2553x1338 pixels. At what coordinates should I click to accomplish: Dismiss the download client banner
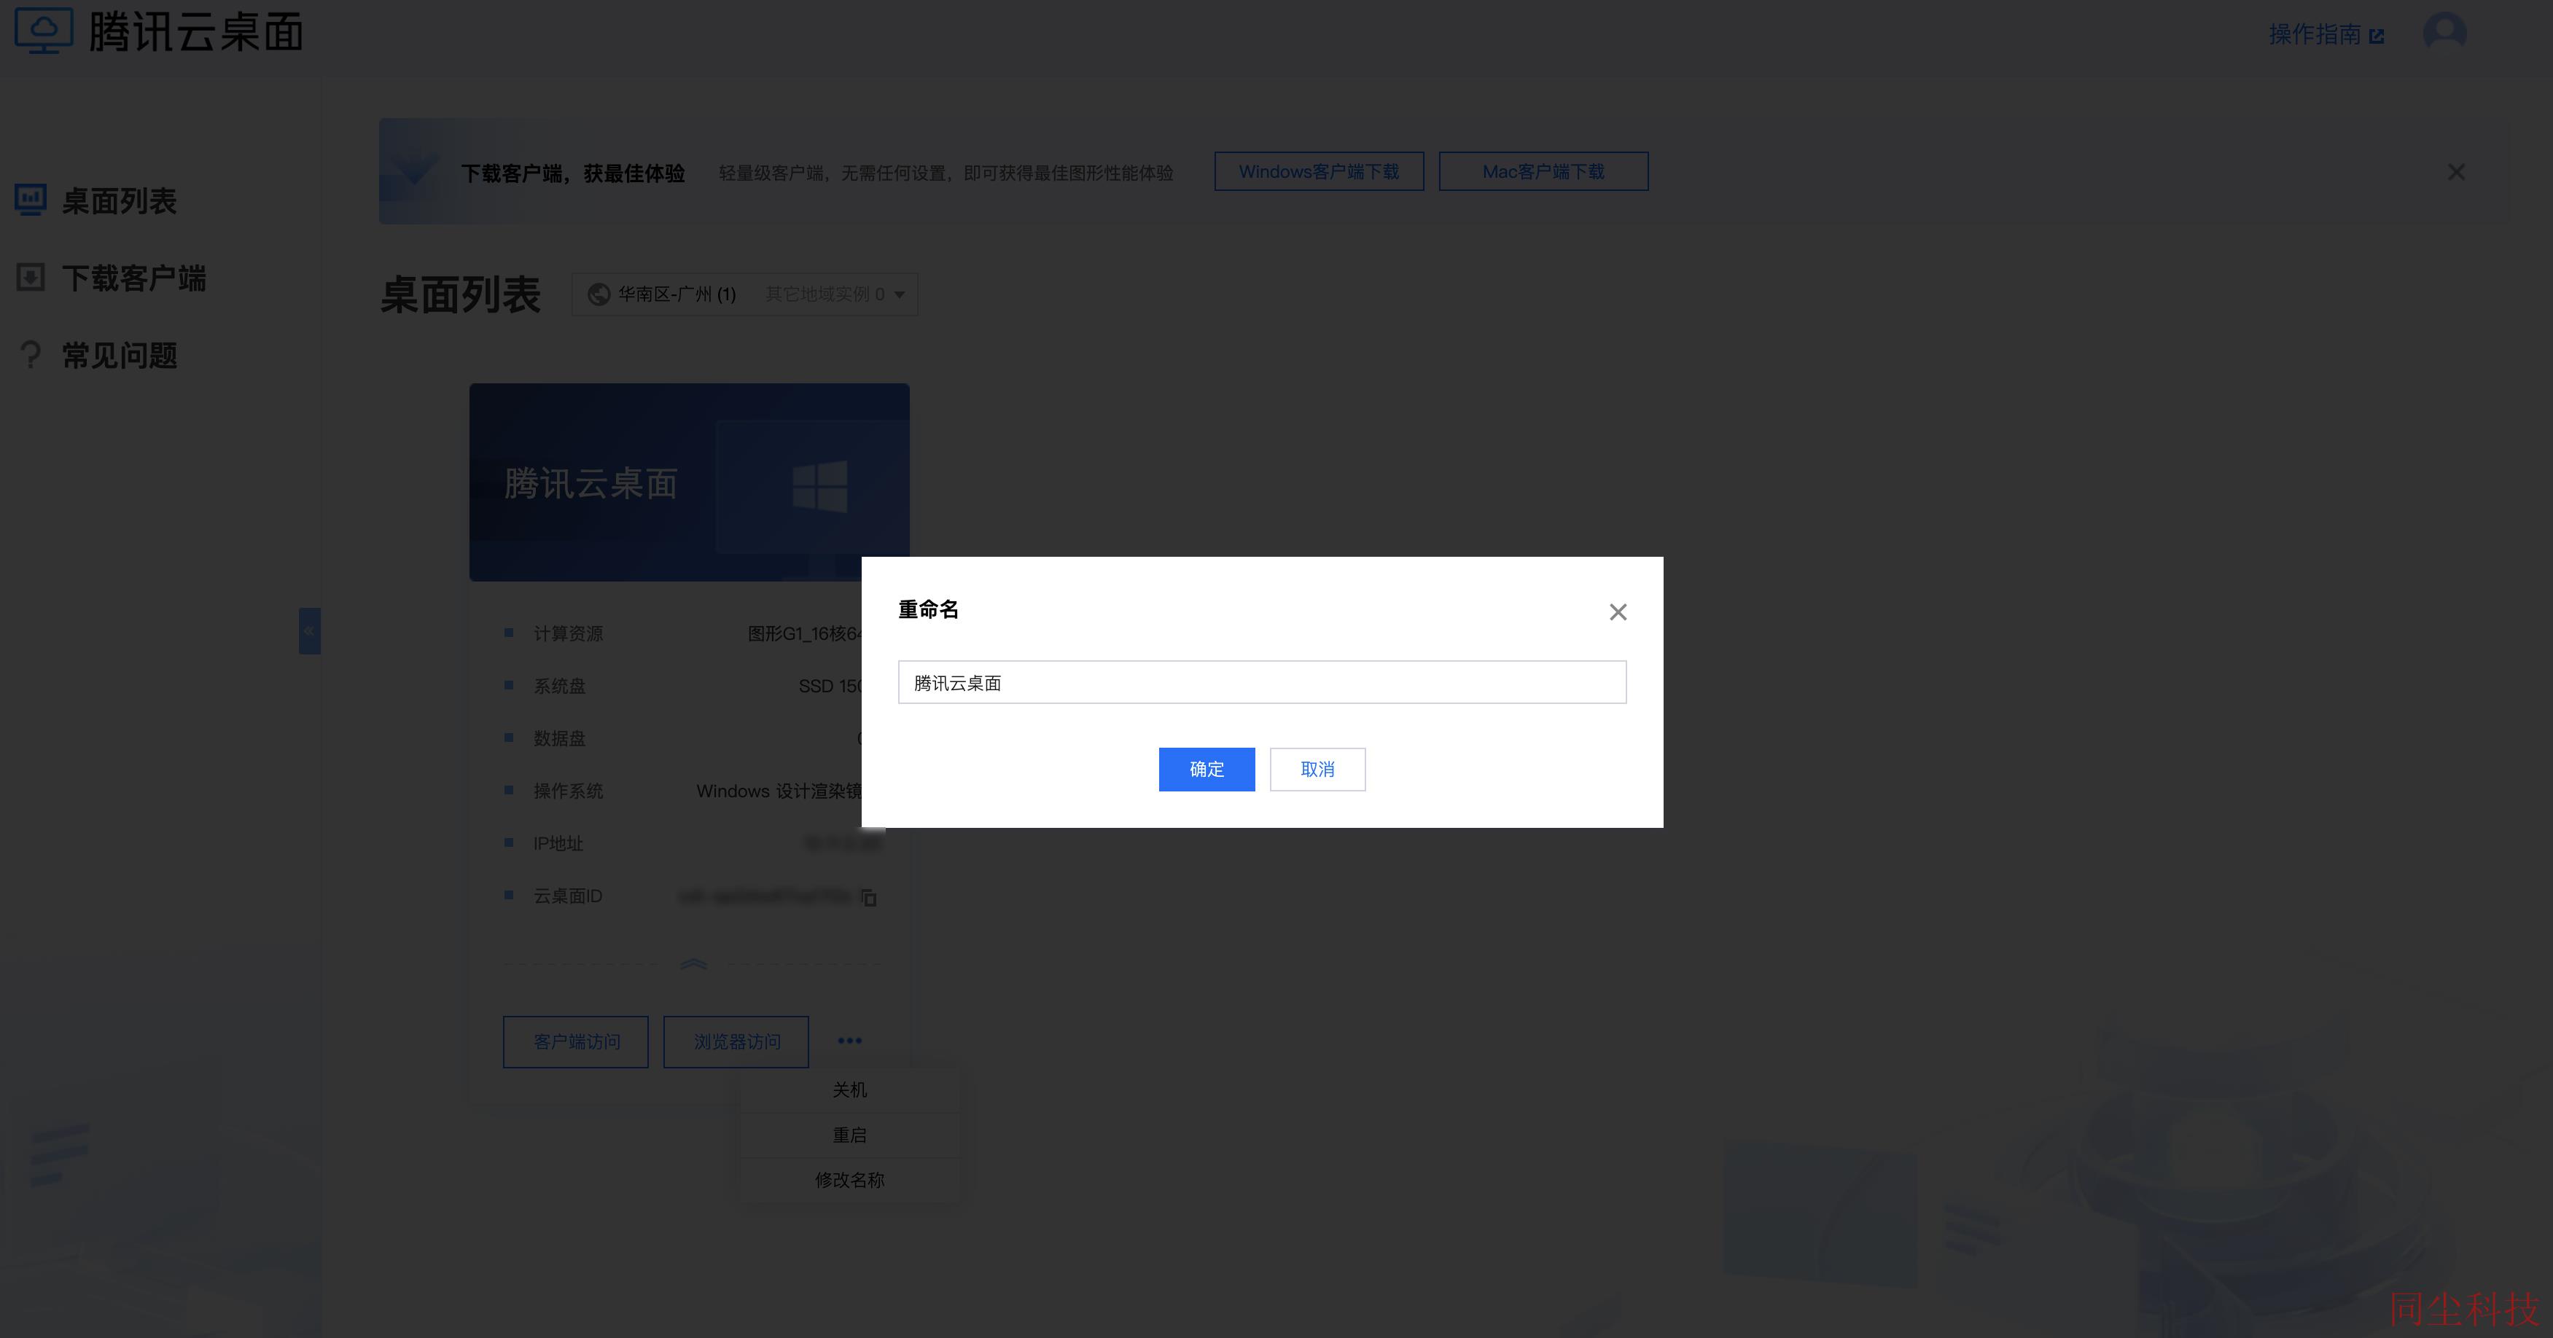[x=2456, y=172]
